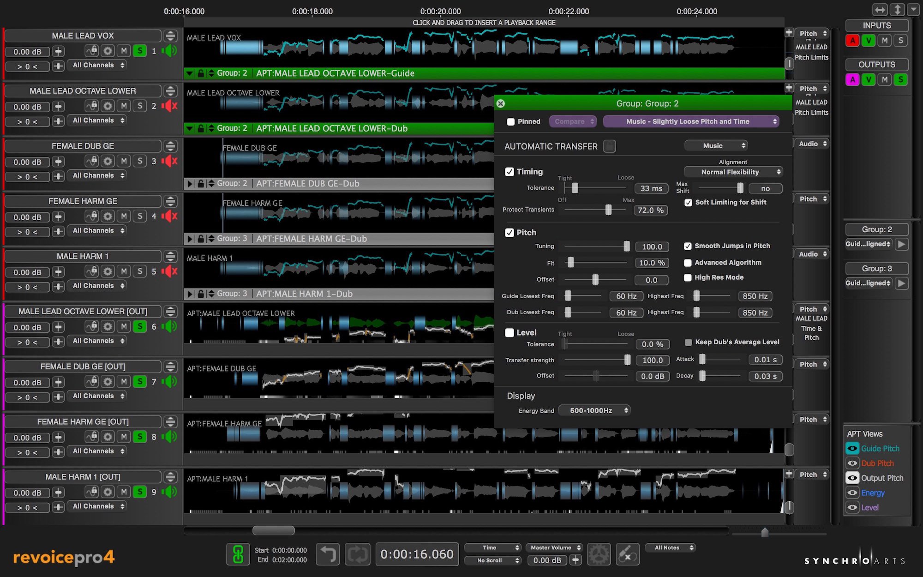Screen dimensions: 923x577
Task: Click the Timing Tolerance 33 ms field
Action: pyautogui.click(x=651, y=188)
